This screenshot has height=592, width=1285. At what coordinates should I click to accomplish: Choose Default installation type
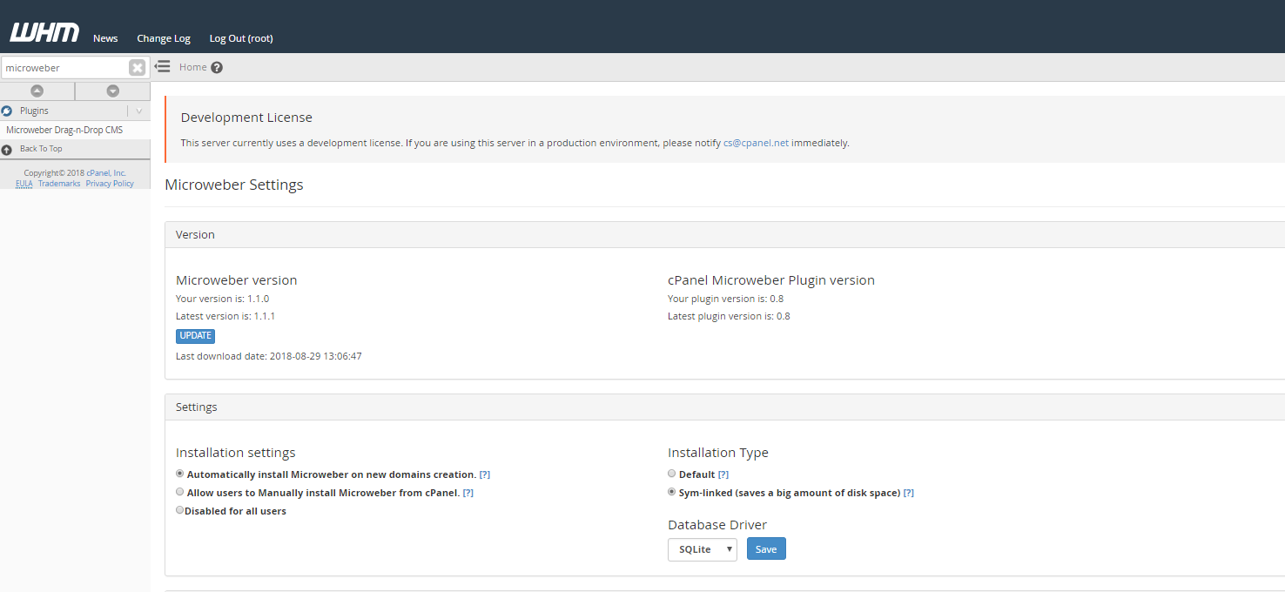(x=671, y=474)
